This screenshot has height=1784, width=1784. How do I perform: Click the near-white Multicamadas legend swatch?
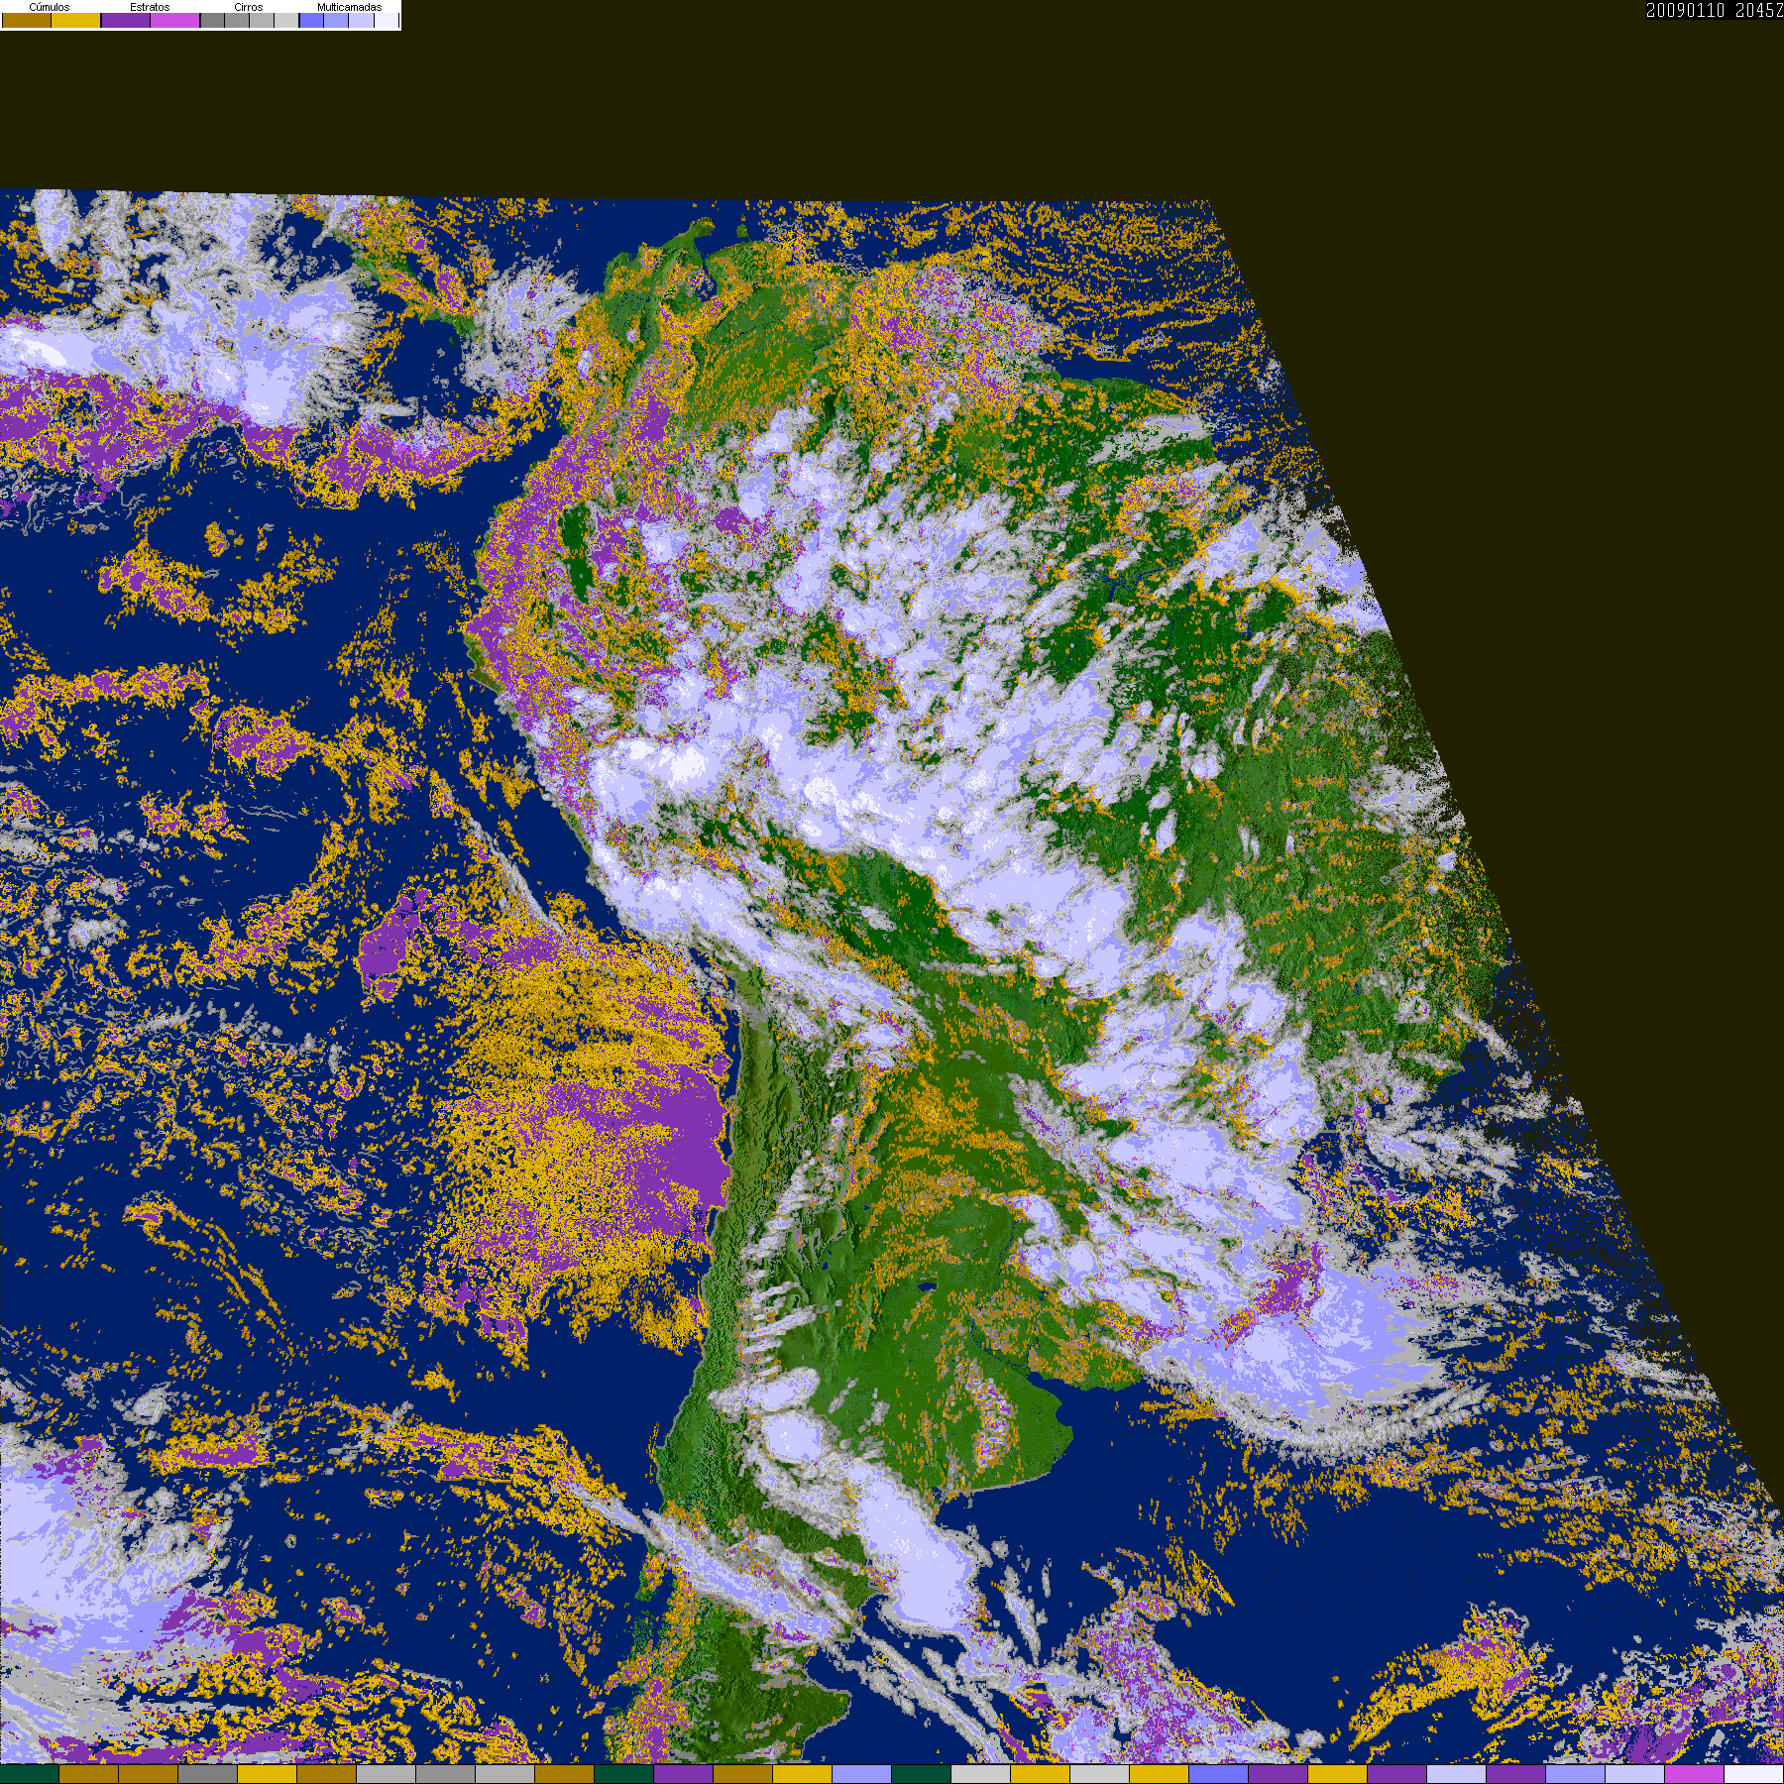387,20
